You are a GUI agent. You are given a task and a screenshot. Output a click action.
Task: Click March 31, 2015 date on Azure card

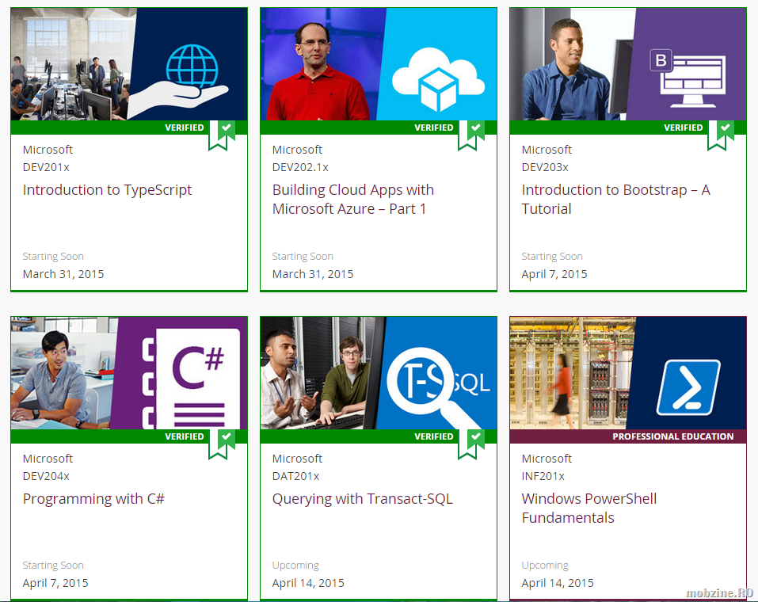click(313, 274)
